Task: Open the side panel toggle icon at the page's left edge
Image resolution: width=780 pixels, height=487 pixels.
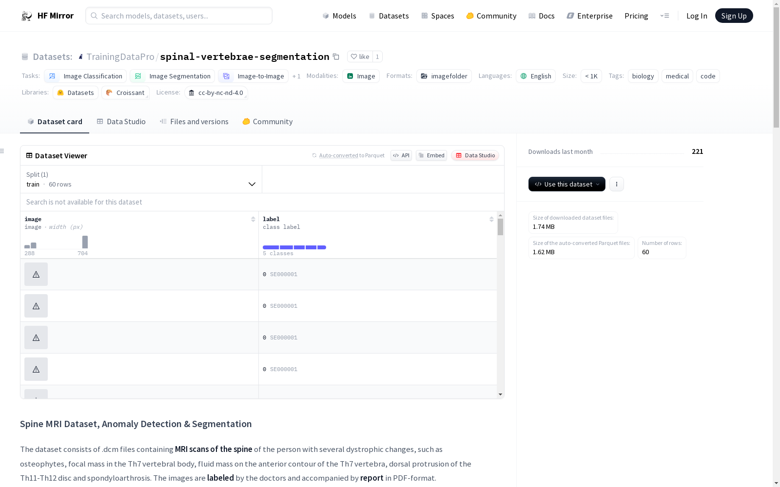Action: (2, 151)
